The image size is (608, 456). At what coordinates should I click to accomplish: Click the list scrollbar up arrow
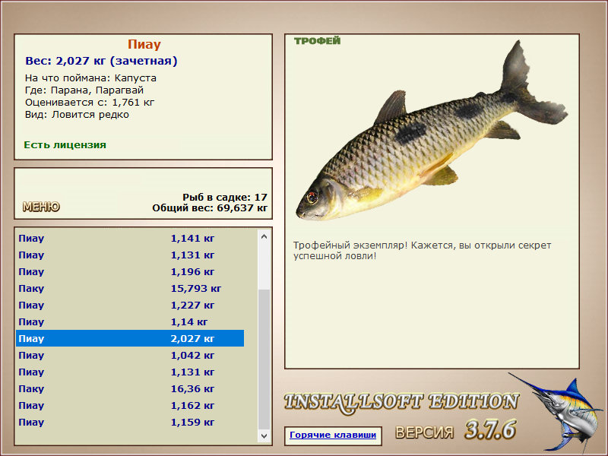click(x=264, y=236)
